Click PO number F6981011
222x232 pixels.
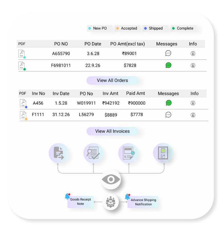point(61,65)
